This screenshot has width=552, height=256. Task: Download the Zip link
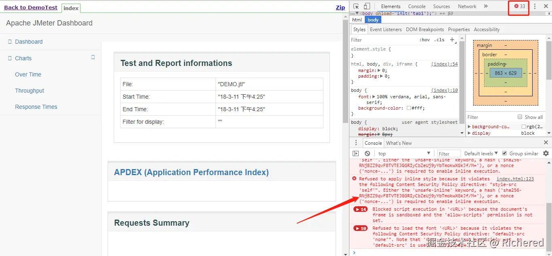click(x=341, y=7)
